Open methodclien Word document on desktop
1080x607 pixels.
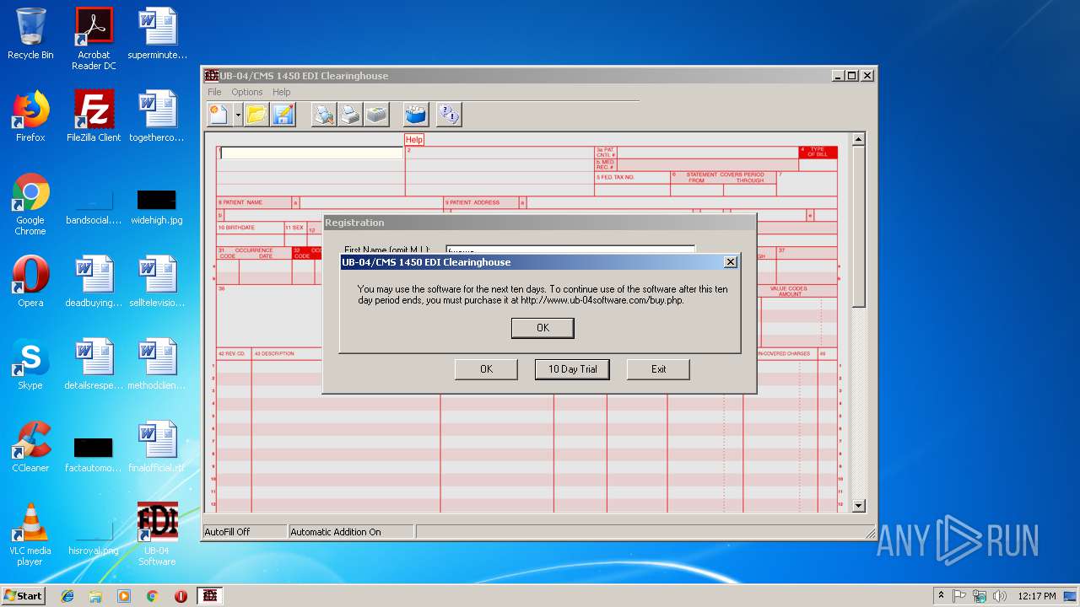(x=157, y=364)
